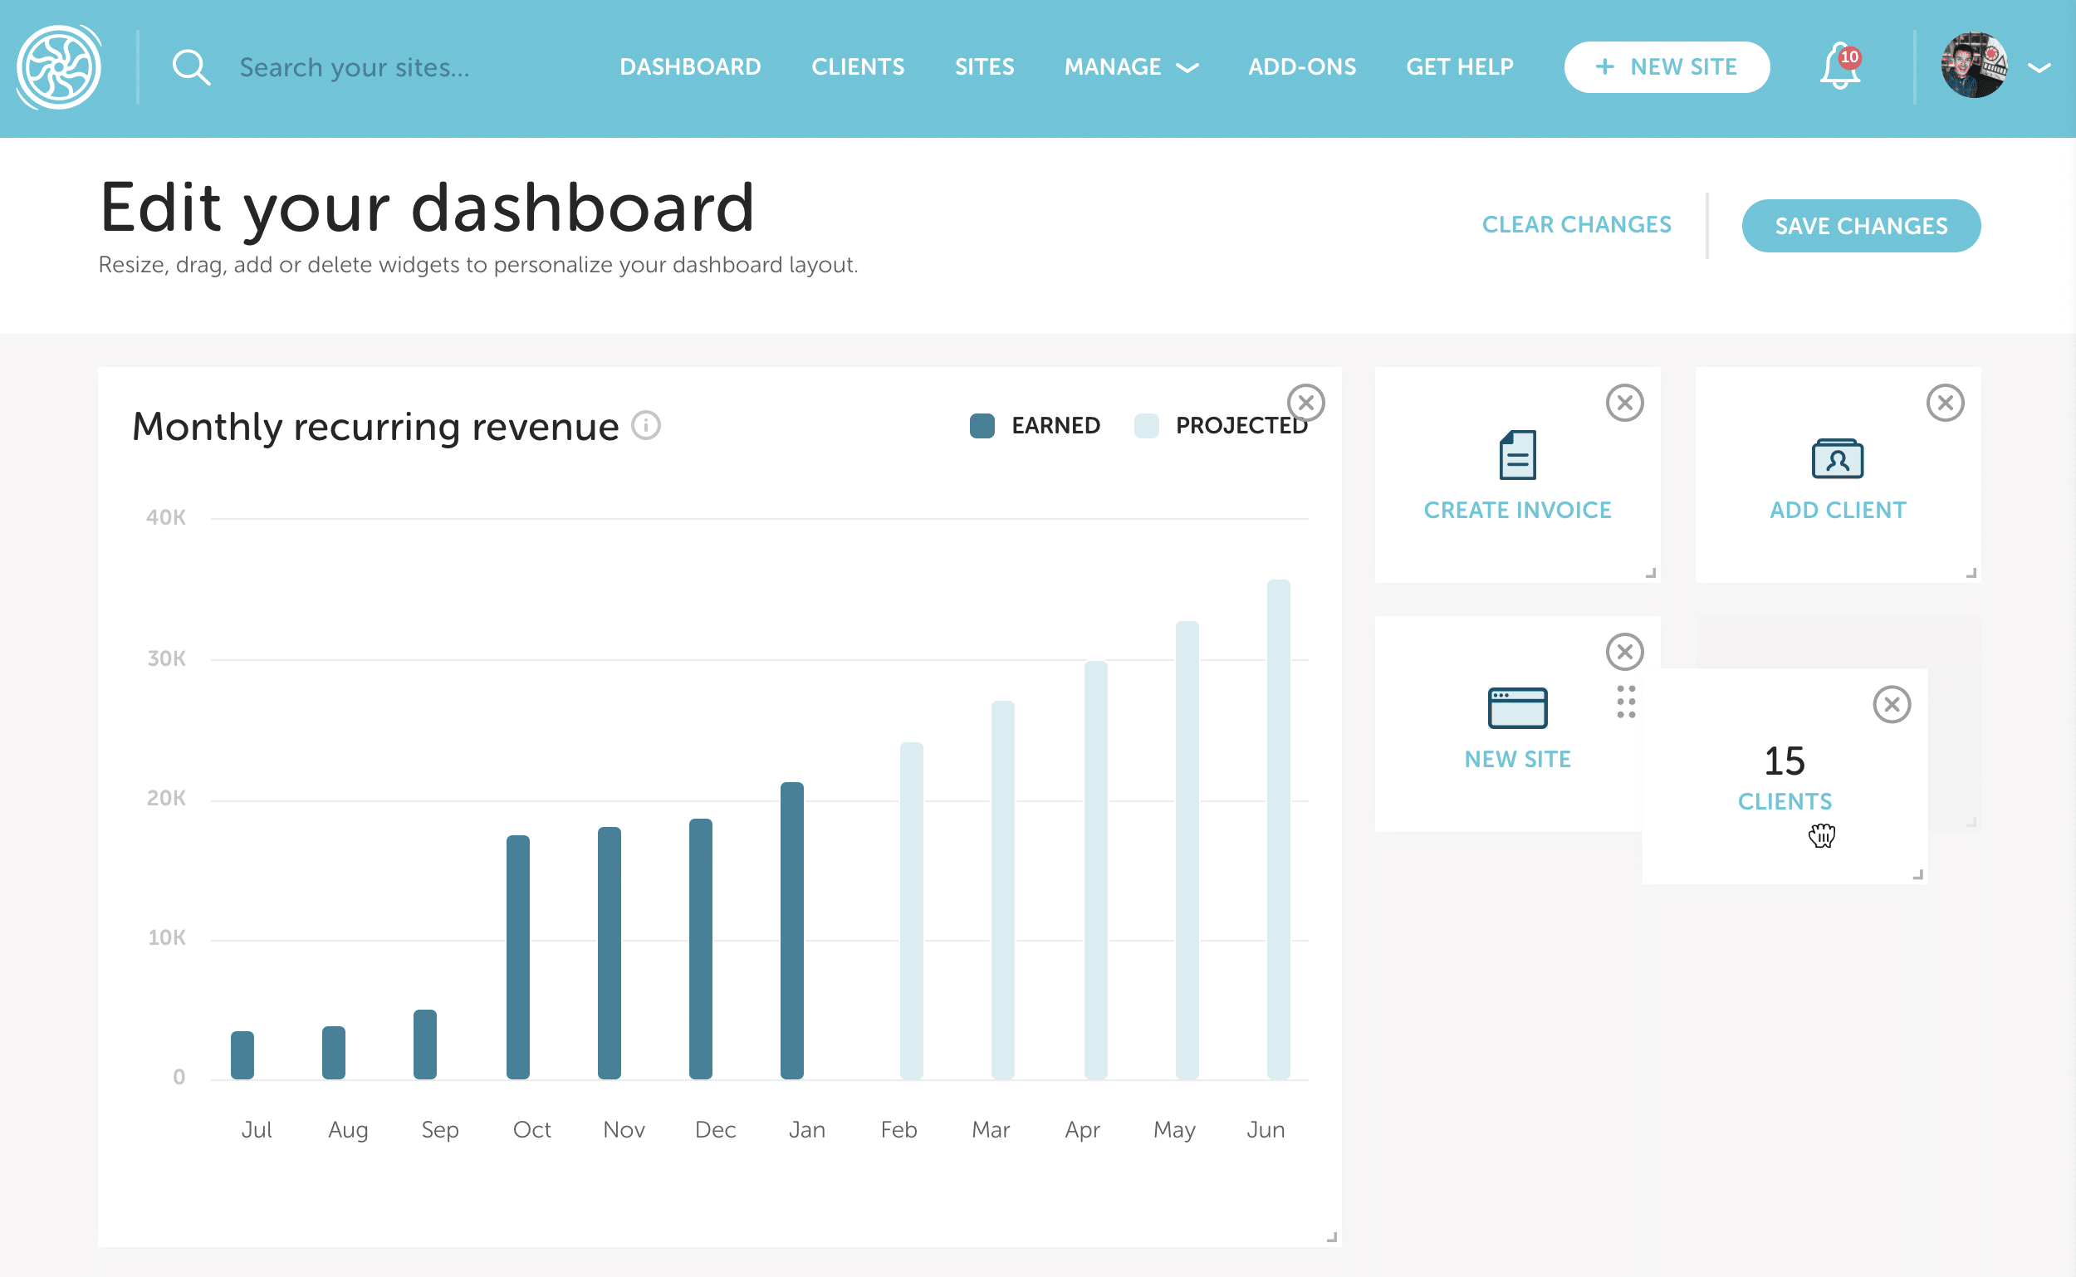Remove the 15 Clients widget
2076x1277 pixels.
(x=1891, y=704)
